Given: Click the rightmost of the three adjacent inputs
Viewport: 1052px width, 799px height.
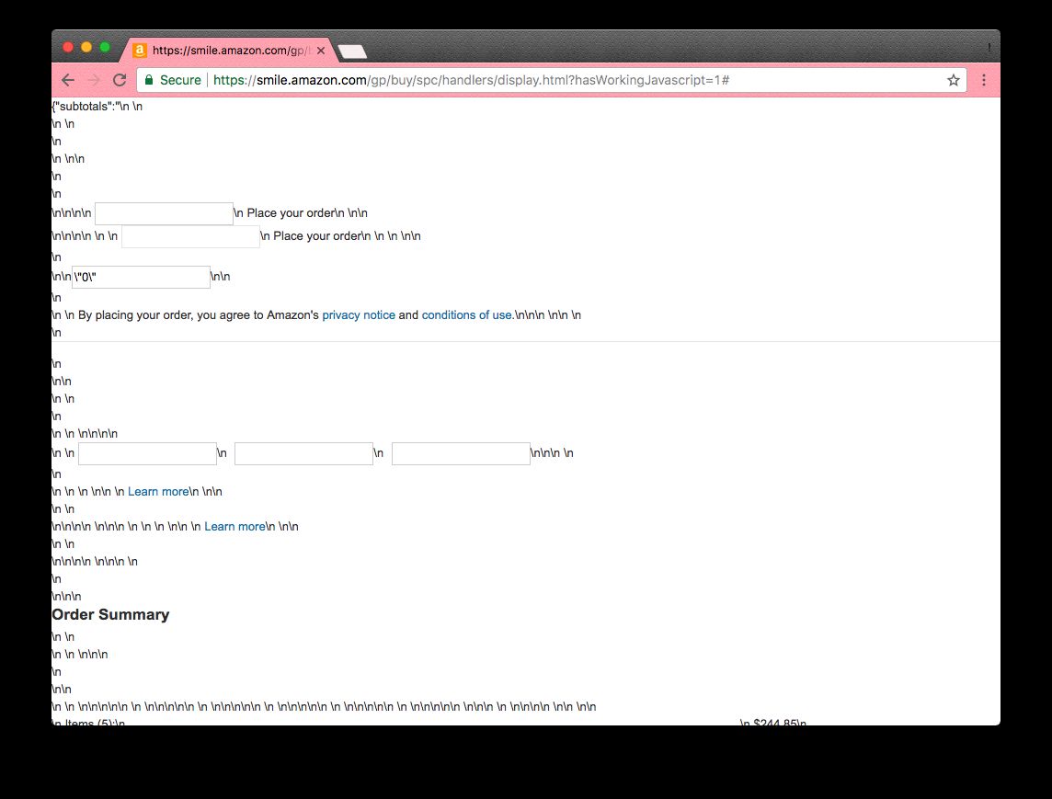Looking at the screenshot, I should [461, 453].
